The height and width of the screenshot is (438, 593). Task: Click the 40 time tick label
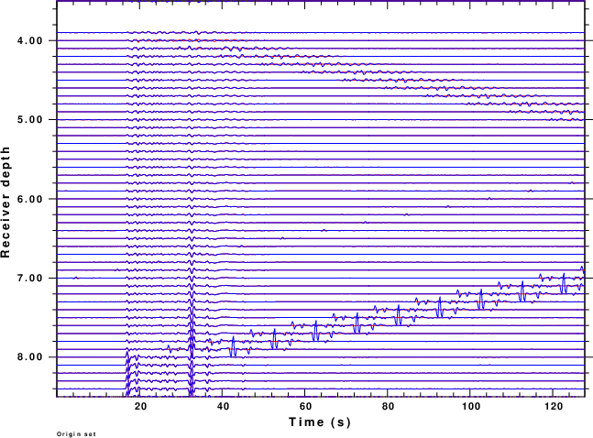(223, 407)
